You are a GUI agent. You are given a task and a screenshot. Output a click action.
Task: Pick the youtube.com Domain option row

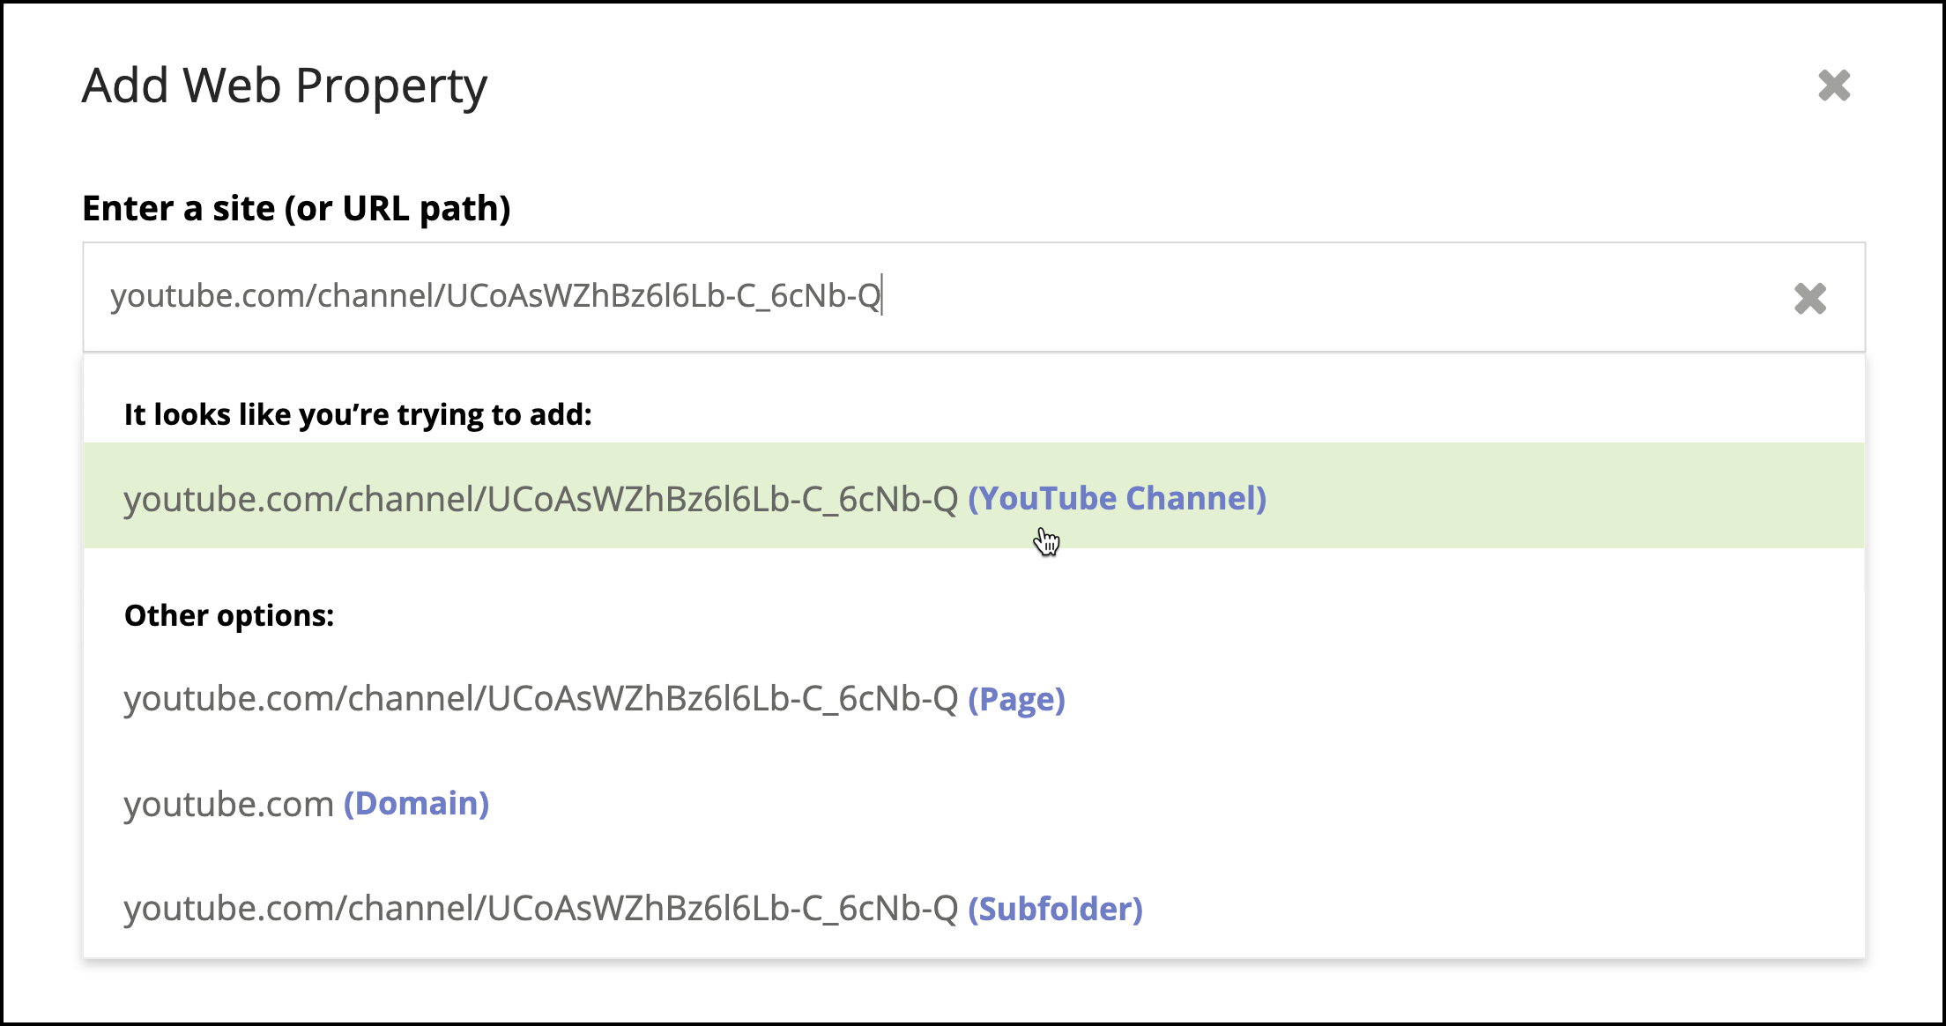coord(974,804)
